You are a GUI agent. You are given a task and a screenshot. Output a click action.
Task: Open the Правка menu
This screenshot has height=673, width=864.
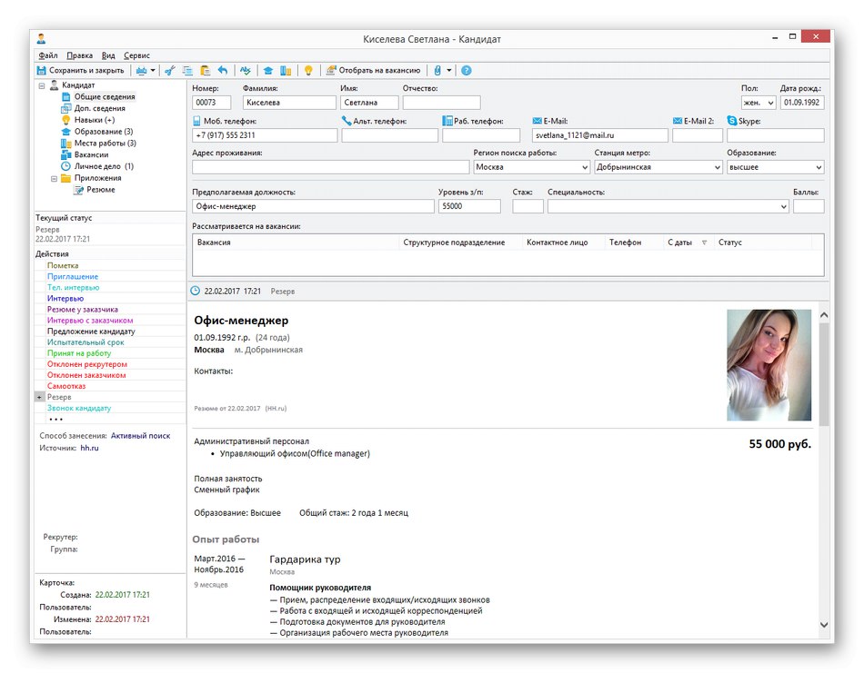tap(79, 55)
